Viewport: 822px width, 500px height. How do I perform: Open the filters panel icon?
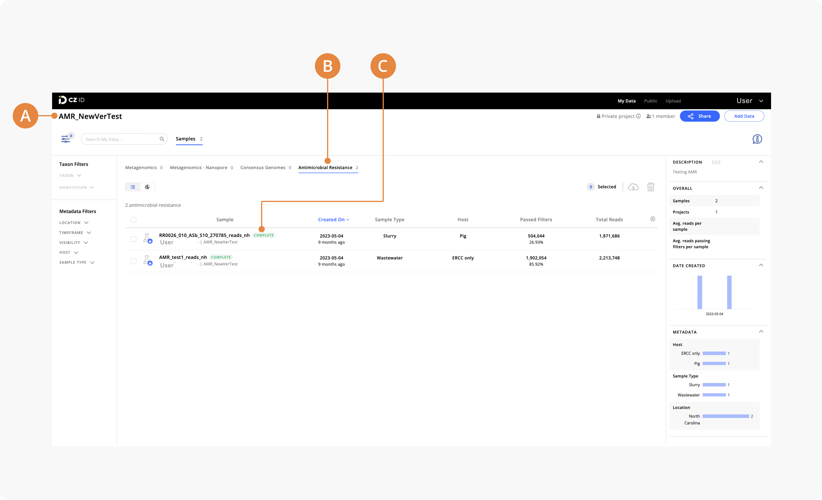click(65, 139)
